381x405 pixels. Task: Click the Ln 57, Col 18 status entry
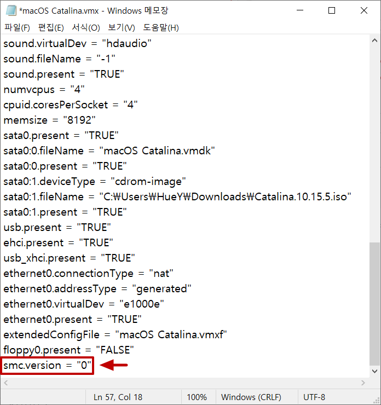click(x=118, y=397)
